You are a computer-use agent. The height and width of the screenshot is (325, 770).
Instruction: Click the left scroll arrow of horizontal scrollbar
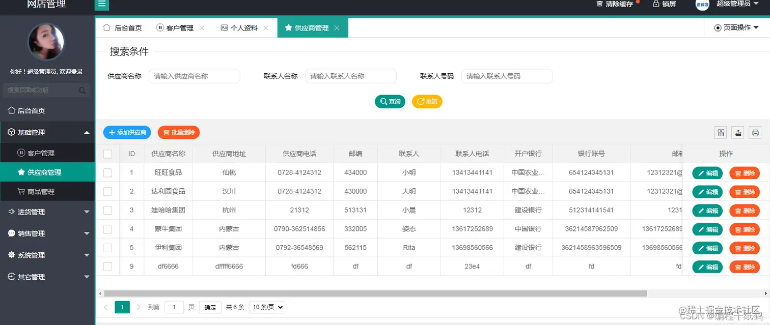coord(100,293)
